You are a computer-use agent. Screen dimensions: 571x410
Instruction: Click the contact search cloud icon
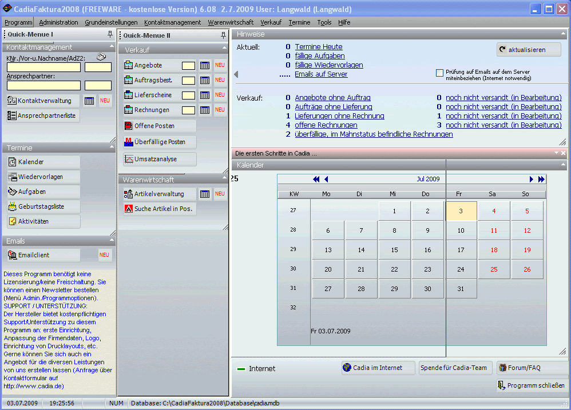[x=102, y=57]
